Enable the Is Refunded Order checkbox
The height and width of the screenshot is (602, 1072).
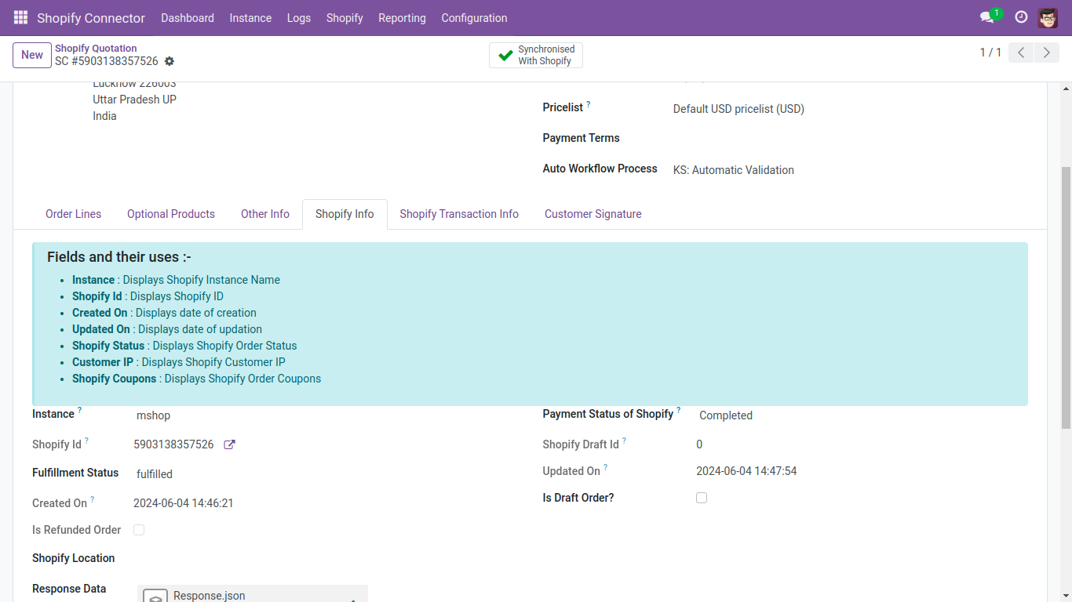pos(139,530)
